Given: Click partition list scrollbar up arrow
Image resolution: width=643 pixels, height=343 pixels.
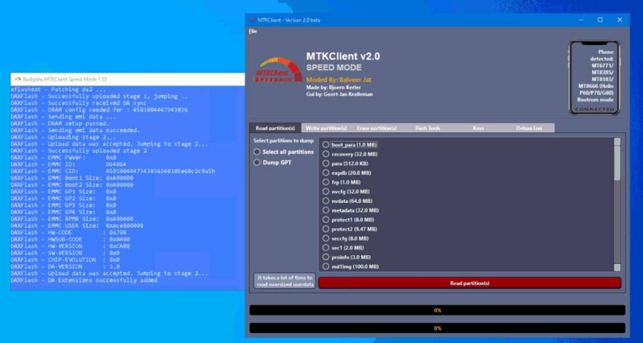Looking at the screenshot, I should point(617,142).
